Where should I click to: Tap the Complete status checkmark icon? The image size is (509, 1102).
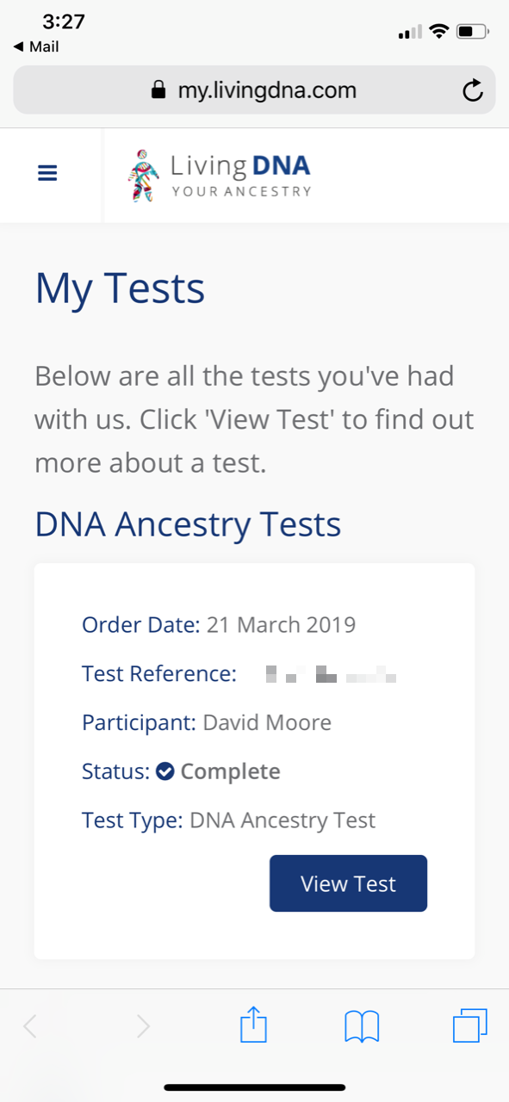tap(164, 771)
